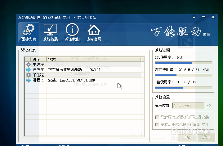Screen dimensions: 223x146
Task: Minimize the 万能驱动助理 window
Action: pyautogui.click(x=203, y=17)
